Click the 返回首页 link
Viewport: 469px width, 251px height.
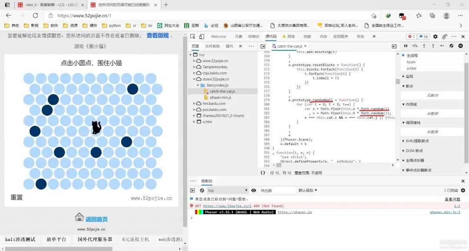pos(96,219)
